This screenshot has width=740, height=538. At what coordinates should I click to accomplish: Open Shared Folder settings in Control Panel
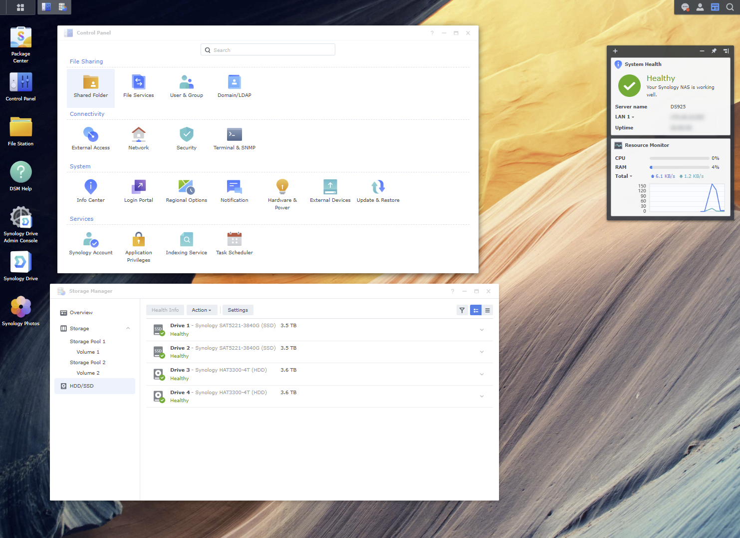click(90, 88)
